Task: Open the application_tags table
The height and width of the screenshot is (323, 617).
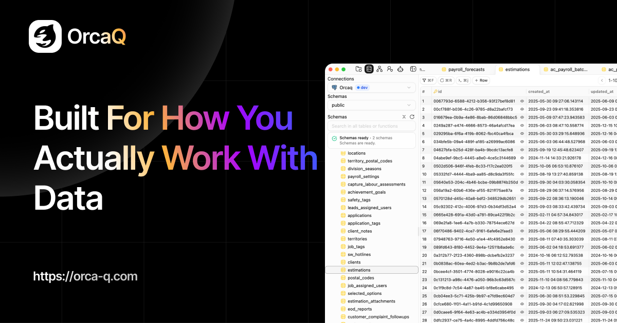Action: click(364, 223)
